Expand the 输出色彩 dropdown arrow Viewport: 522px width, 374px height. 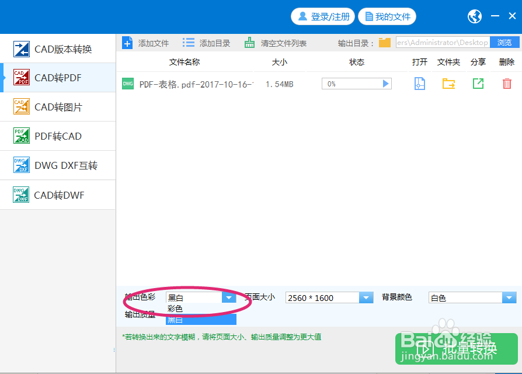click(229, 297)
